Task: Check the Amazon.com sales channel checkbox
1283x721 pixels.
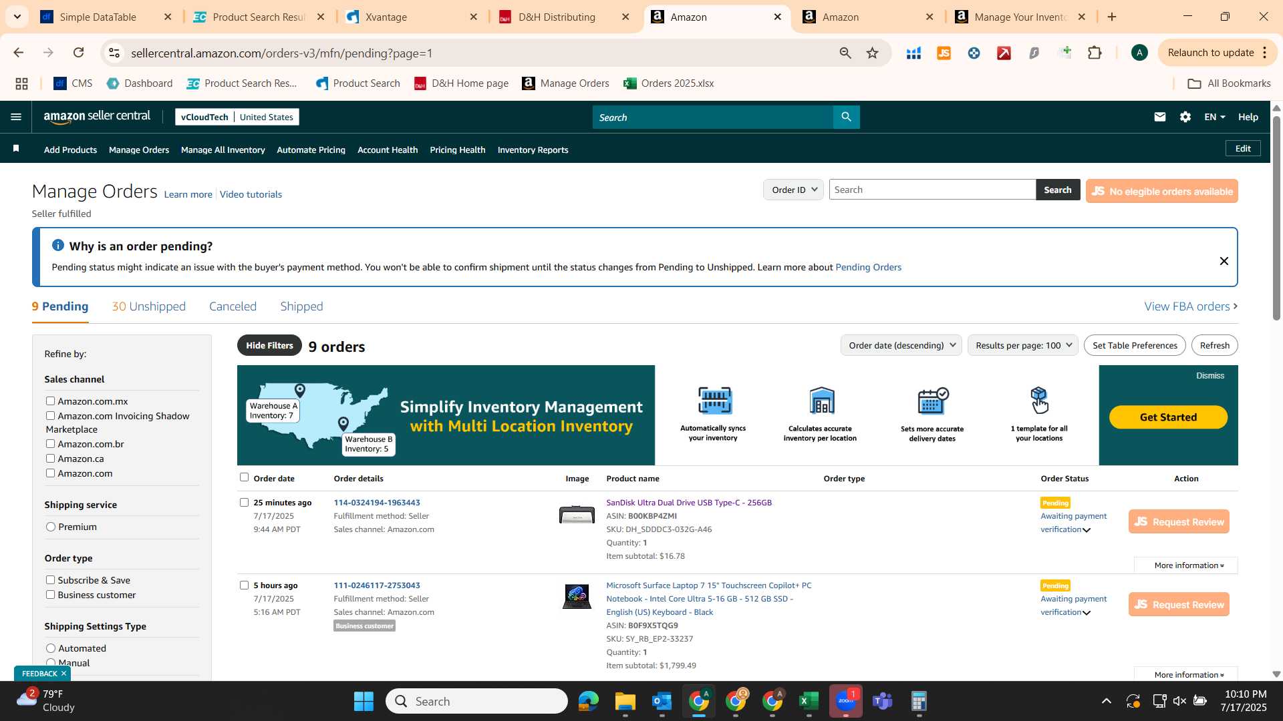Action: click(50, 473)
